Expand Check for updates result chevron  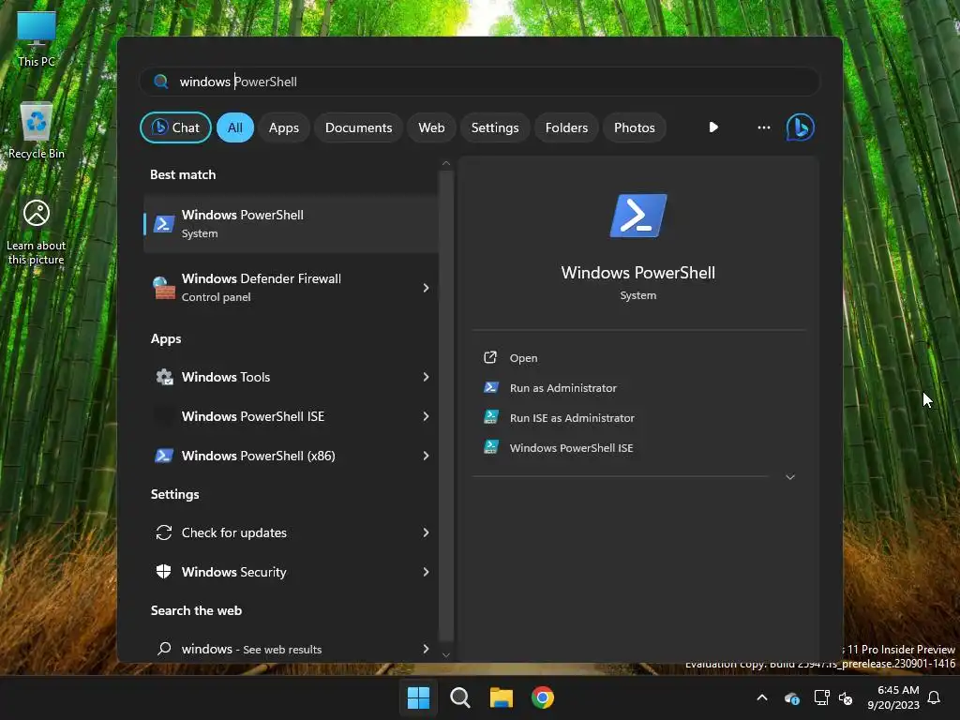(427, 532)
